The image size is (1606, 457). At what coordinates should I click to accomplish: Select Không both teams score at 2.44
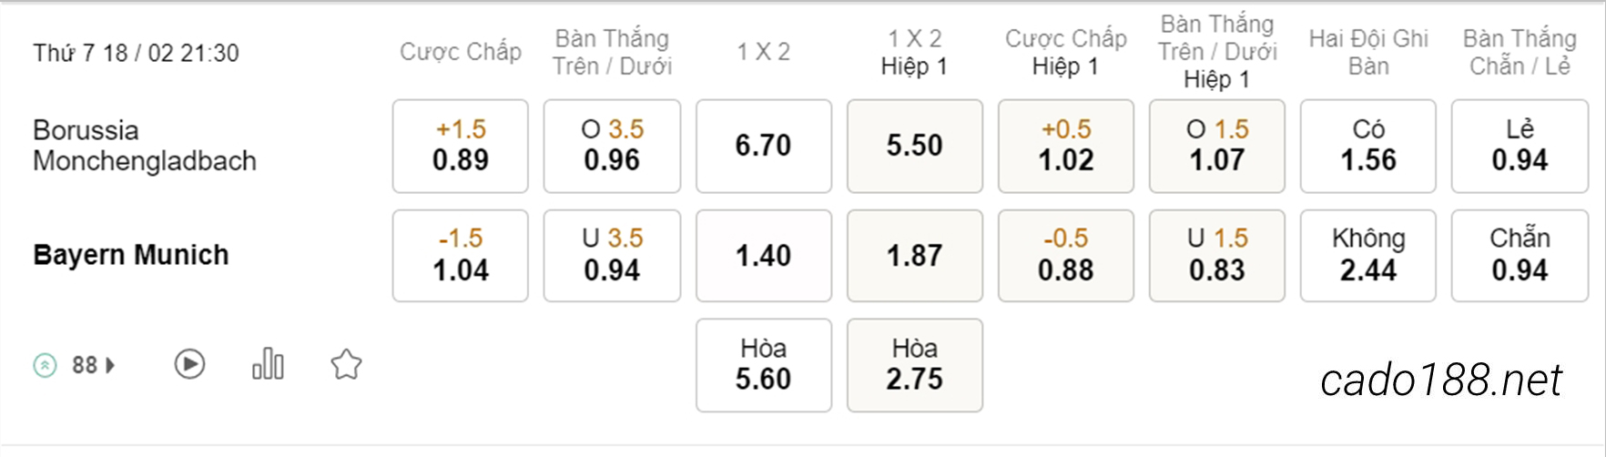coord(1368,256)
